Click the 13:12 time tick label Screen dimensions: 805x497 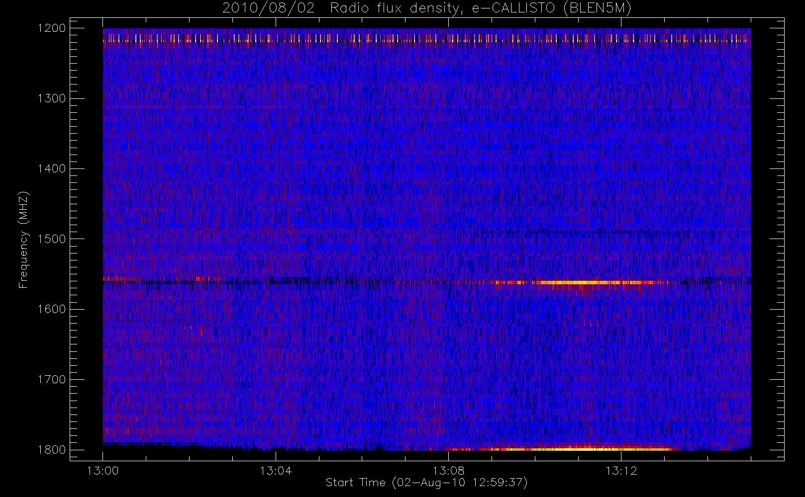coord(621,471)
